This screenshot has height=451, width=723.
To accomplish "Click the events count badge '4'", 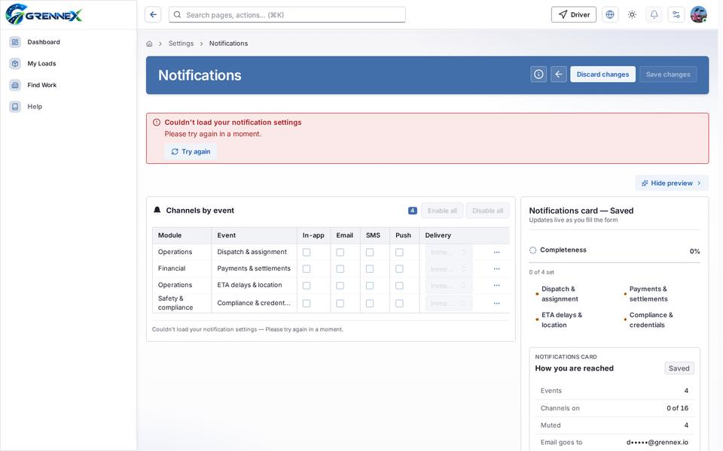I will click(412, 210).
